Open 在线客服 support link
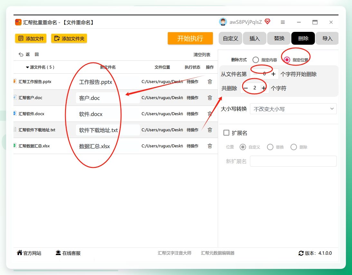This screenshot has height=275, width=352. 68,253
